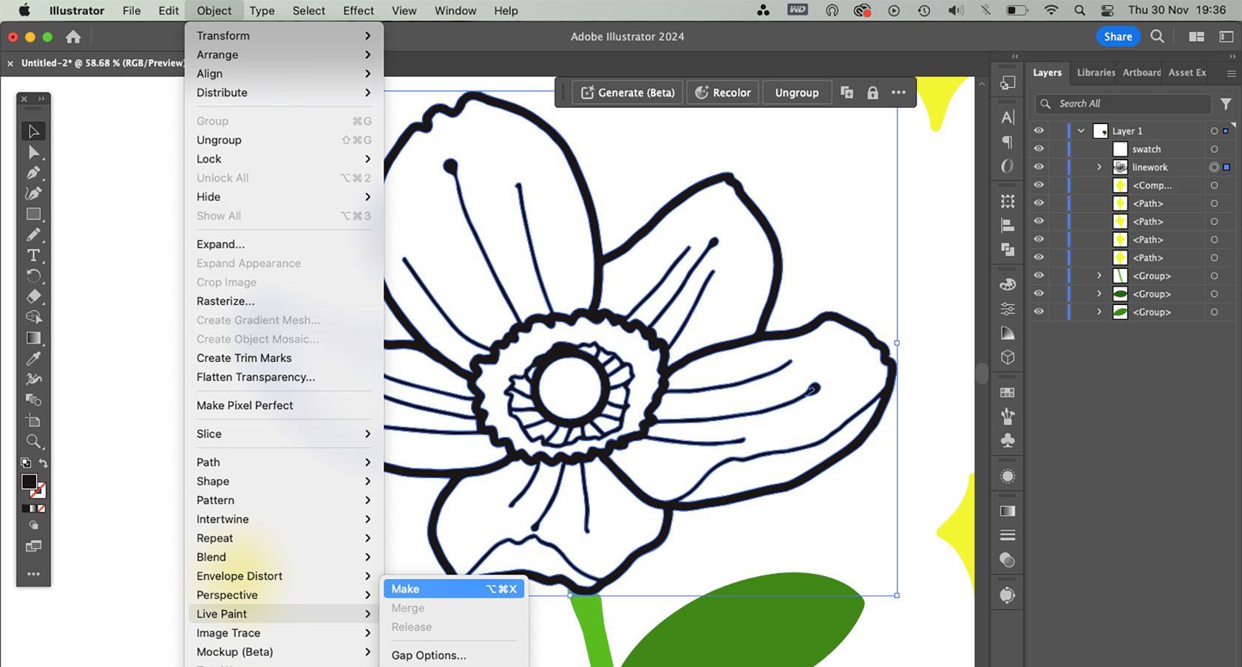The width and height of the screenshot is (1242, 667).
Task: Open the Color panel icon
Action: coord(1006,284)
